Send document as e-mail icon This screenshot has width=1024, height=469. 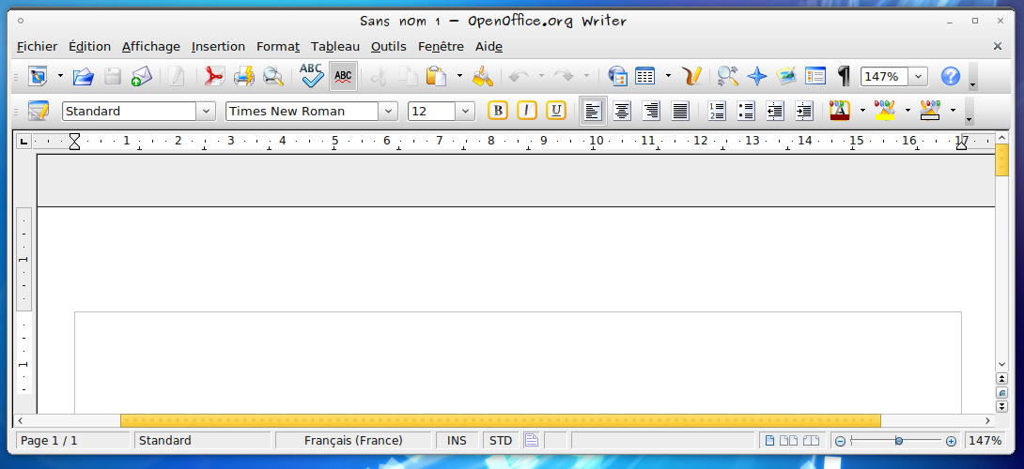(x=141, y=76)
